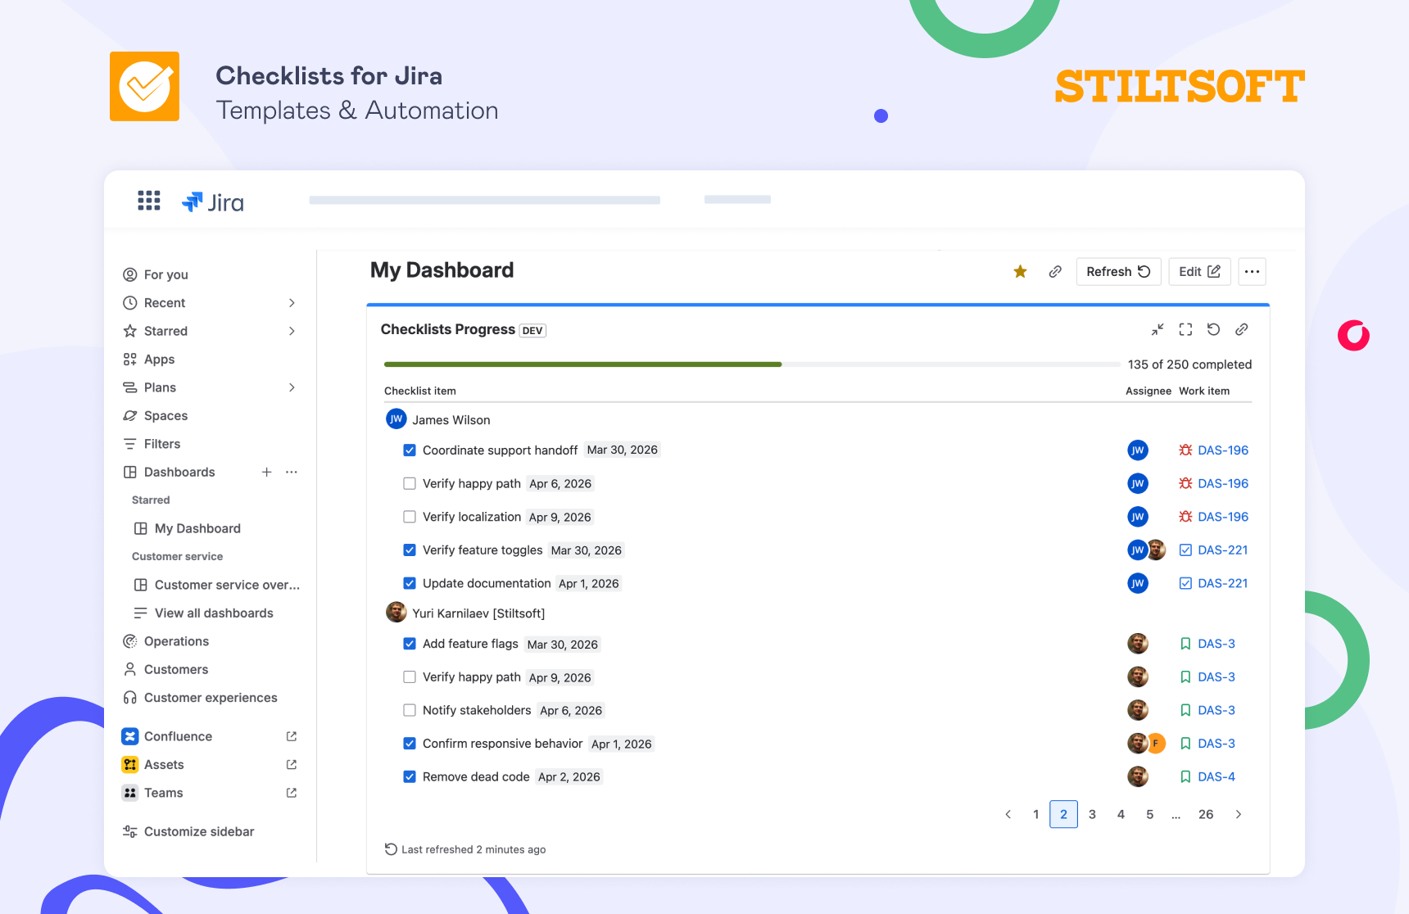Open Filters from the sidebar
This screenshot has width=1409, height=914.
162,443
